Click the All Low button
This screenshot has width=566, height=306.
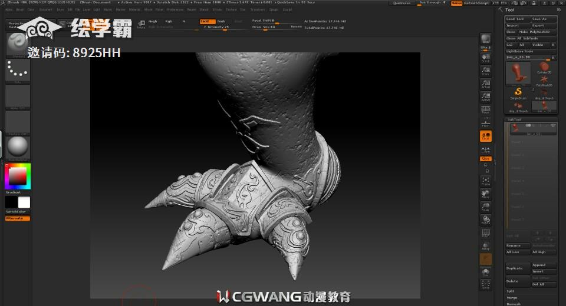click(517, 252)
